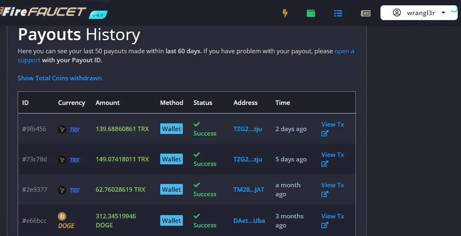Click the Method column header
The image size is (461, 236).
point(172,102)
